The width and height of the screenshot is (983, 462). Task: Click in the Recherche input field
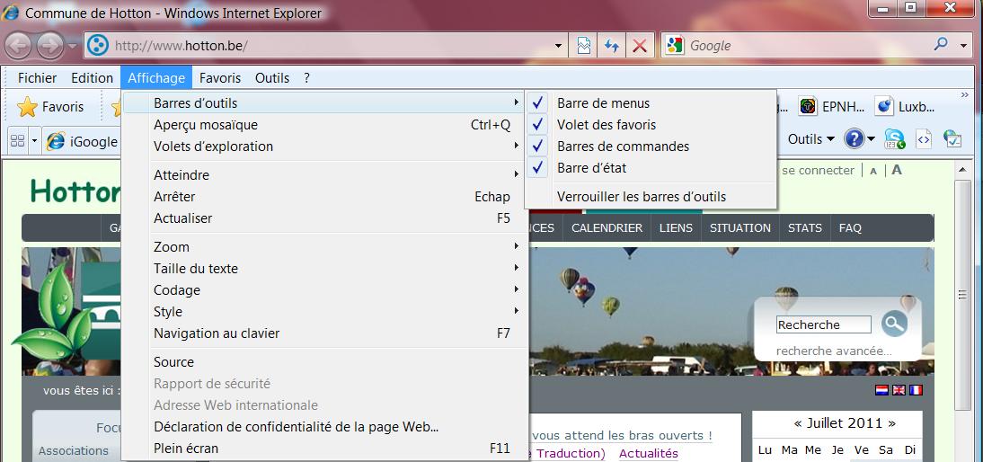pos(823,324)
